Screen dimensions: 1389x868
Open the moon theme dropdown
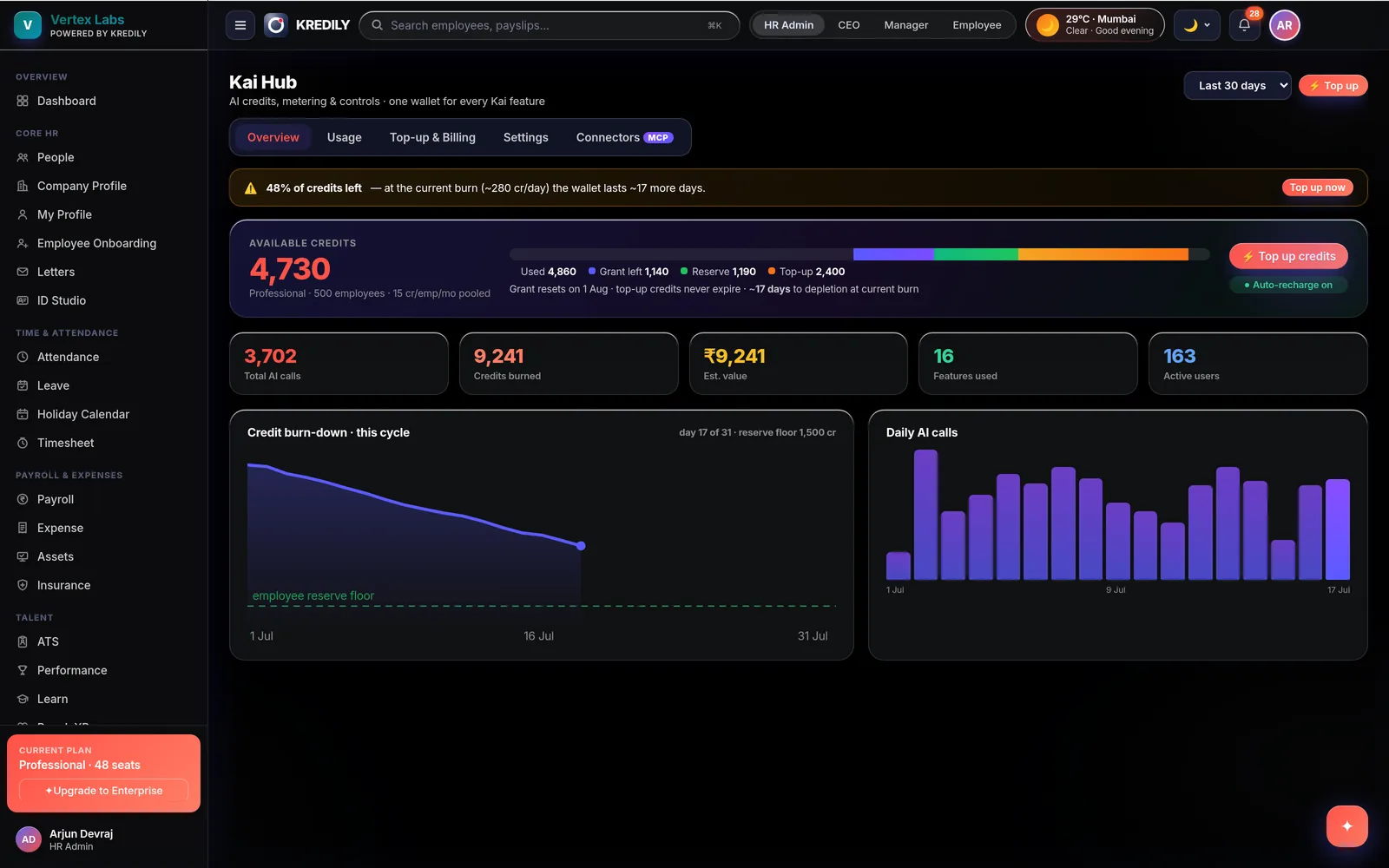pos(1197,25)
